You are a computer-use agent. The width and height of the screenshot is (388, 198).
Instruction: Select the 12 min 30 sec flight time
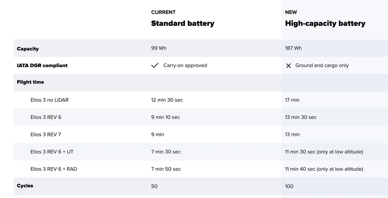167,100
